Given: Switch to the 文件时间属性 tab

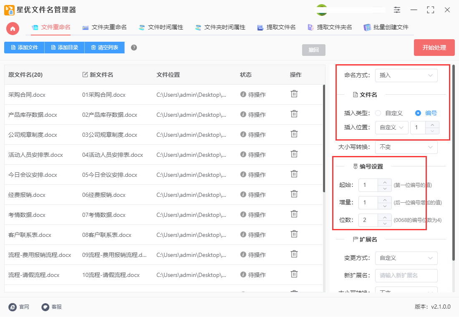Looking at the screenshot, I should pyautogui.click(x=161, y=27).
